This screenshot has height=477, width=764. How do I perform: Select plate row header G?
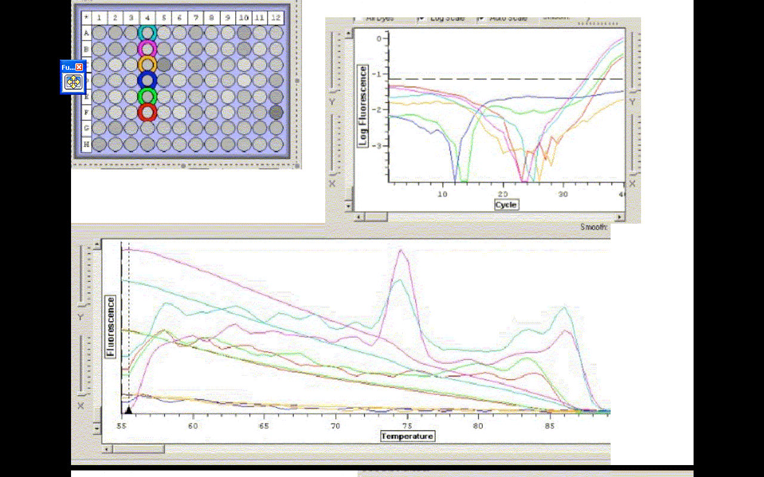[x=87, y=128]
